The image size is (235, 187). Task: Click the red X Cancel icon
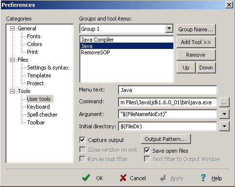[x=123, y=178]
